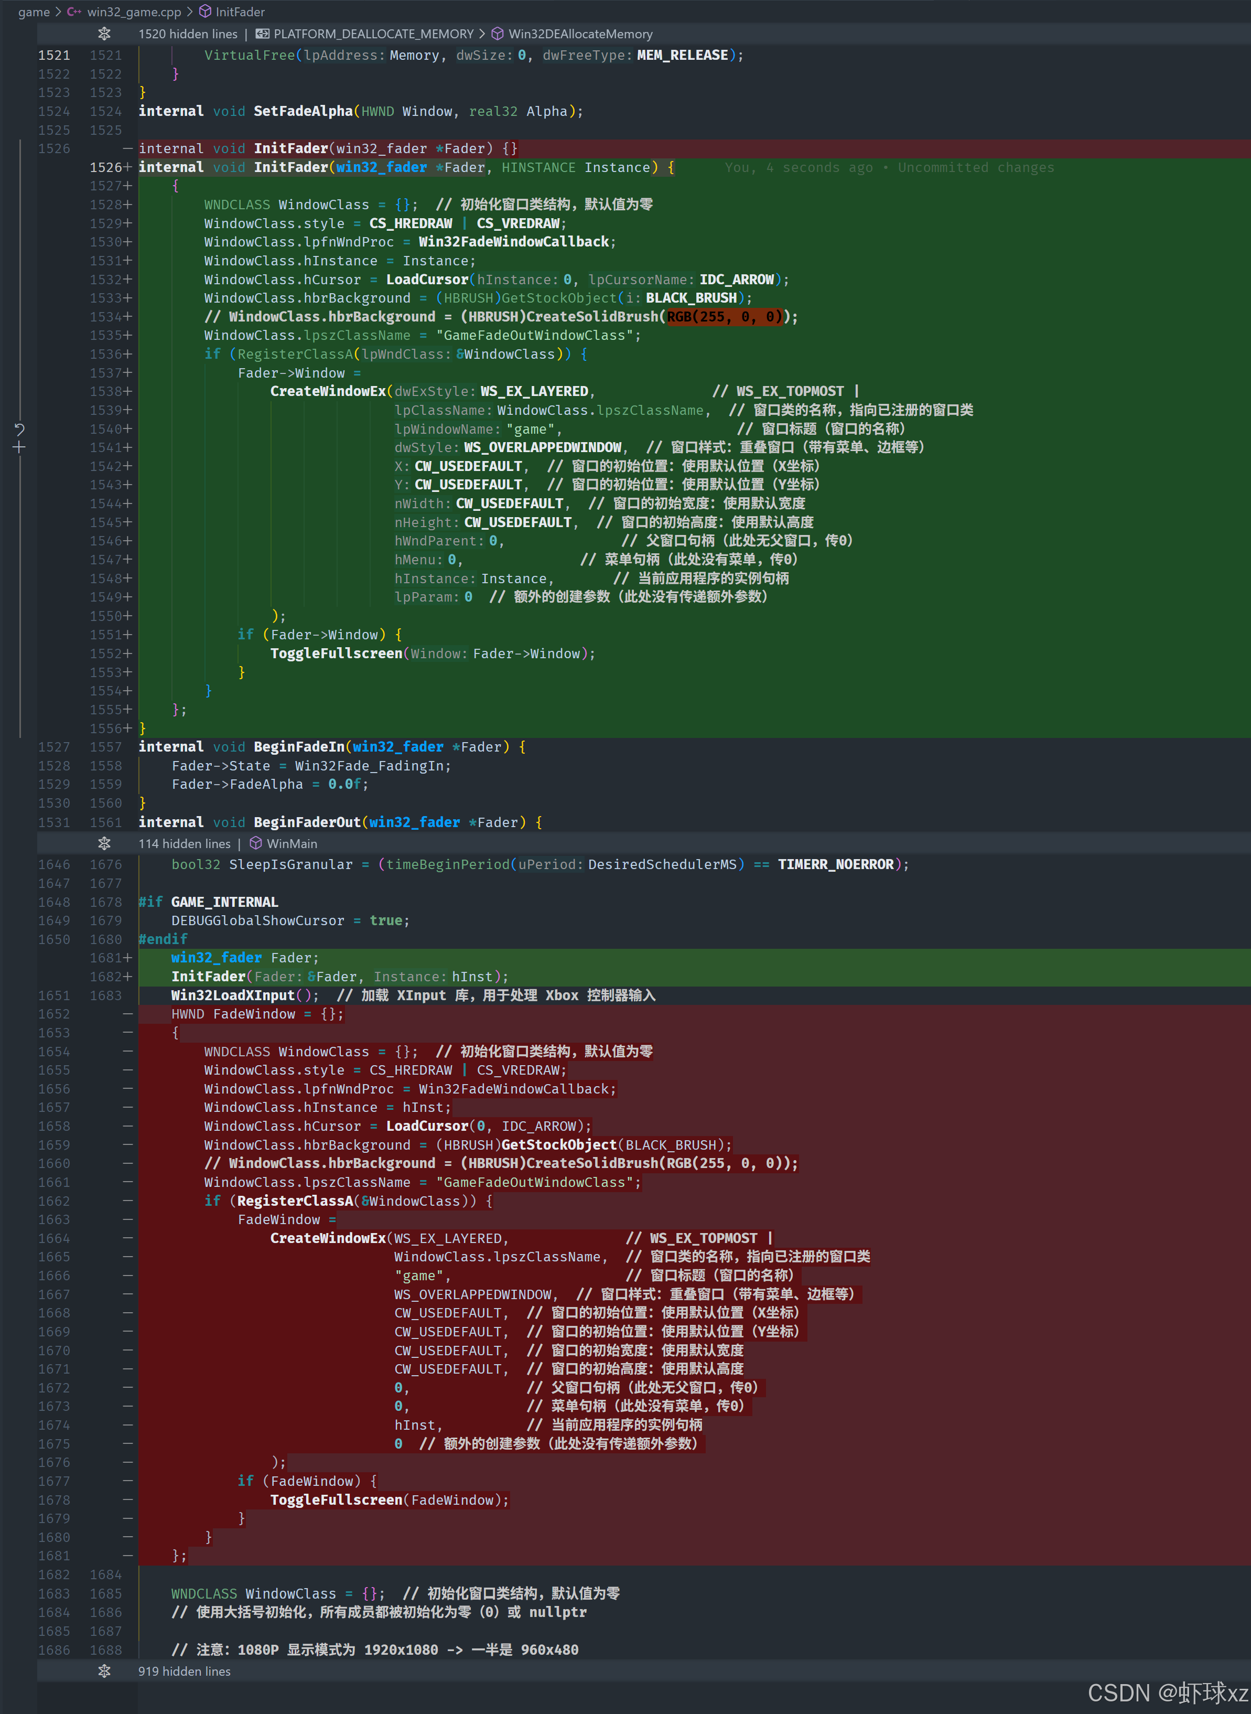Show the 1520 hidden lines
Screen dimensions: 1251x1714
click(x=187, y=34)
